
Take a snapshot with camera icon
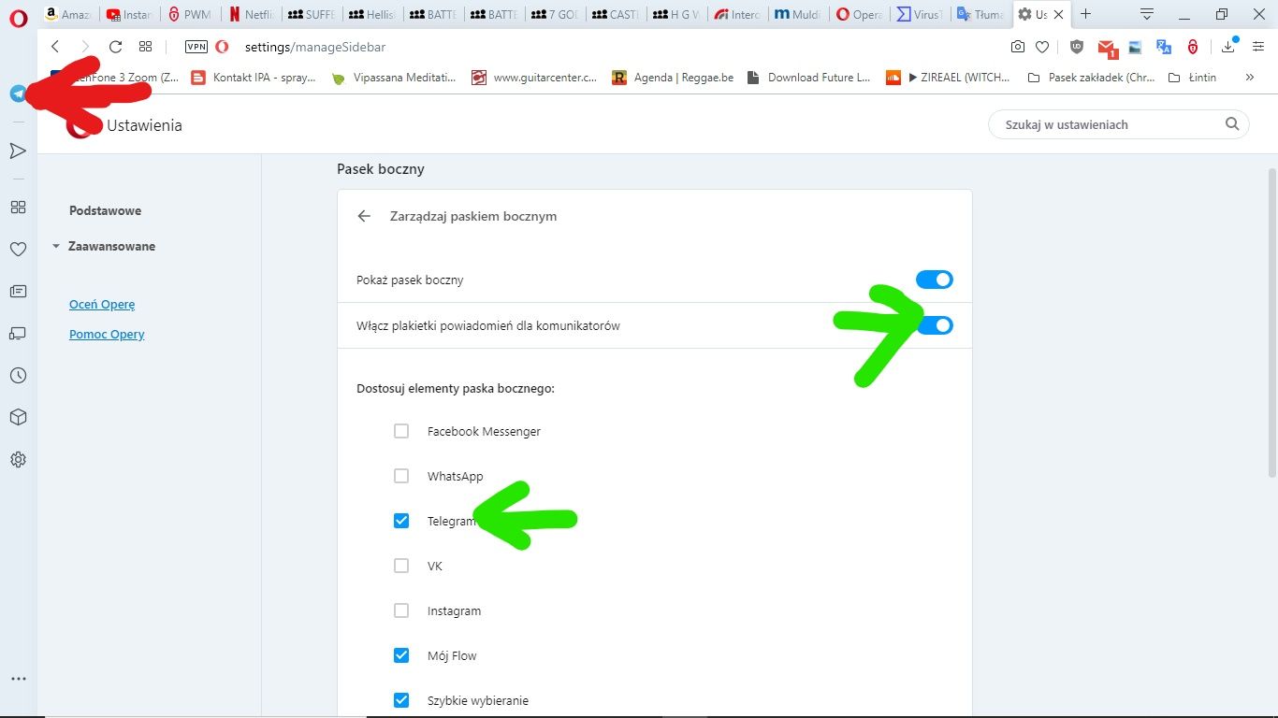tap(1018, 47)
